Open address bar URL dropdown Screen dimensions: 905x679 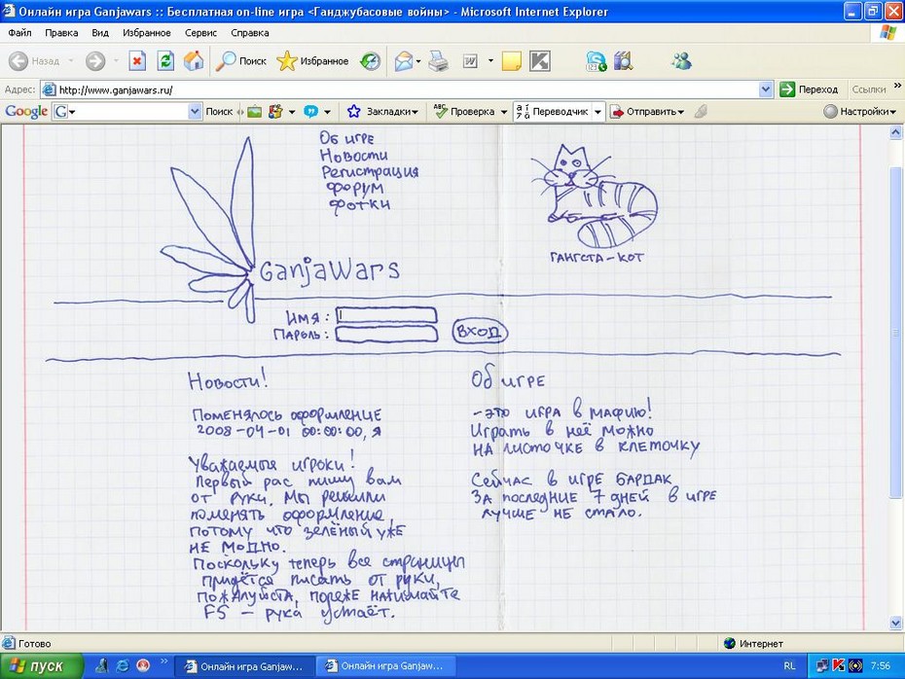click(766, 89)
